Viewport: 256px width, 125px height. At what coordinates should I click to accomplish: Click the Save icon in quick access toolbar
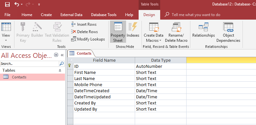click(x=7, y=4)
